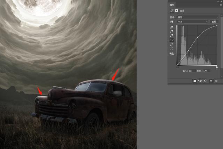This screenshot has height=149, width=223.
Task: Delete the adjustment layer with trash icon
Action: point(216,81)
